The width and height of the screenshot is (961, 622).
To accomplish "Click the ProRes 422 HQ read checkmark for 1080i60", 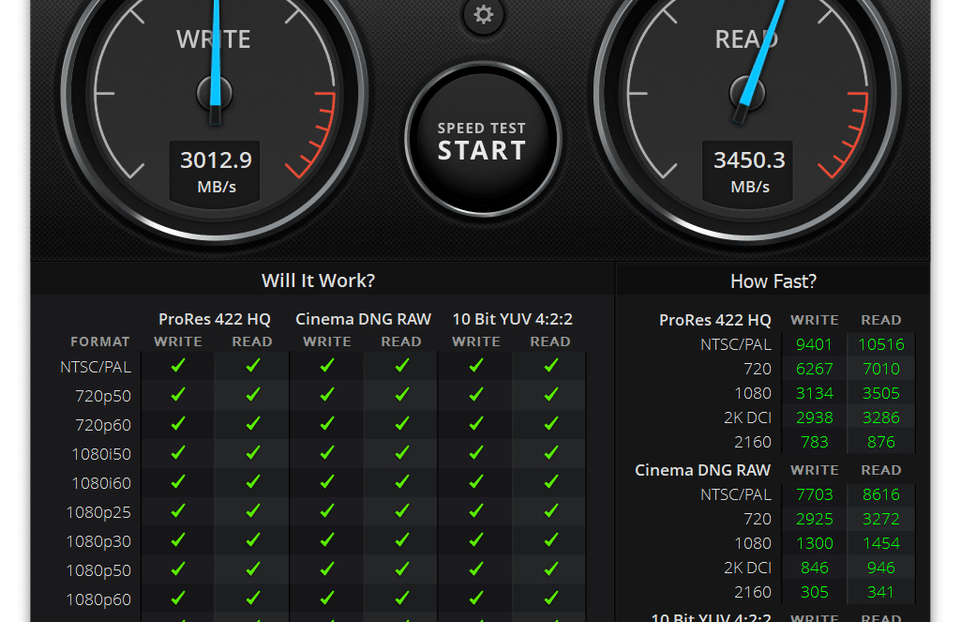I will pyautogui.click(x=252, y=482).
